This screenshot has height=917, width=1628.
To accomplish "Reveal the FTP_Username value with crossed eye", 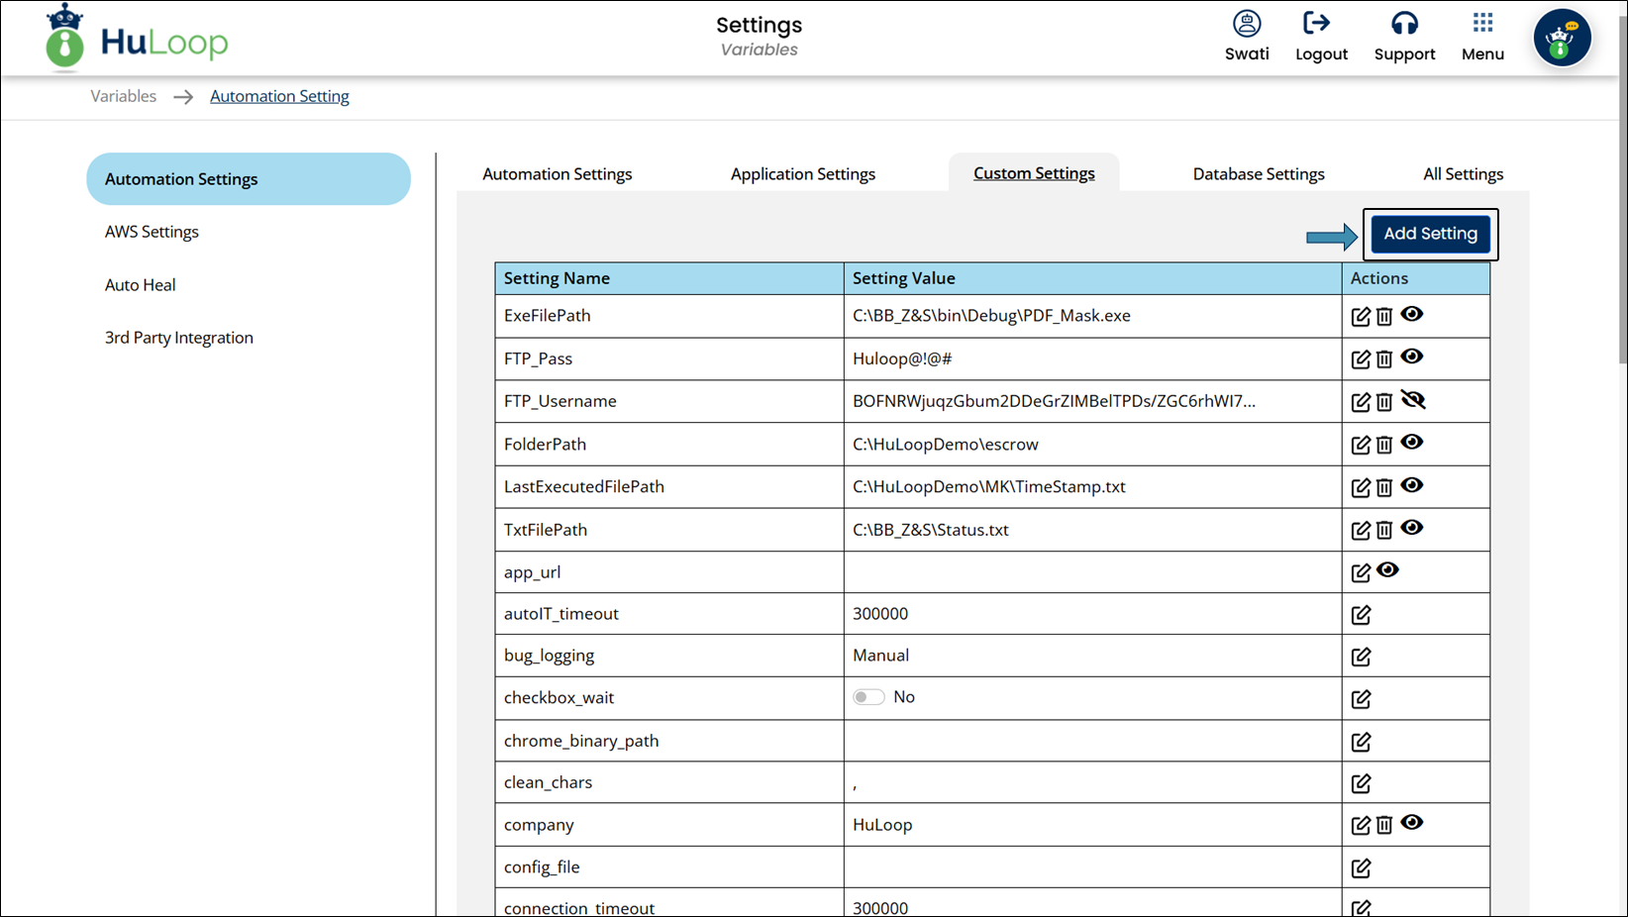I will click(x=1413, y=399).
